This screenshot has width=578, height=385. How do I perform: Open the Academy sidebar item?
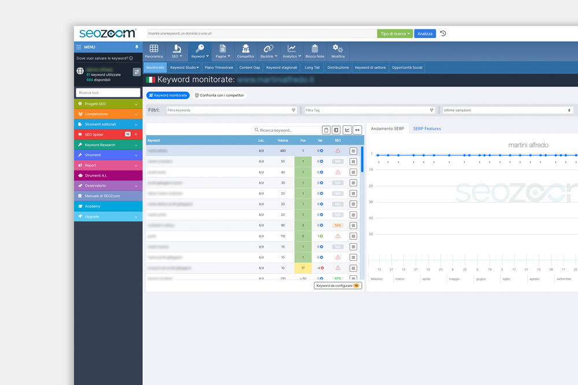point(108,206)
